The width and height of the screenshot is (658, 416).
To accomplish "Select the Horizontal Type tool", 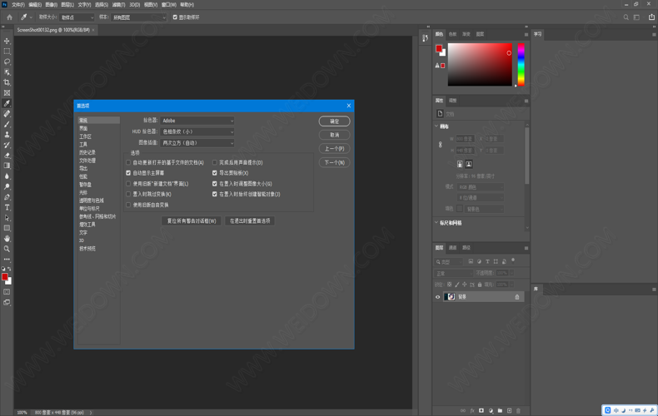I will tap(7, 207).
